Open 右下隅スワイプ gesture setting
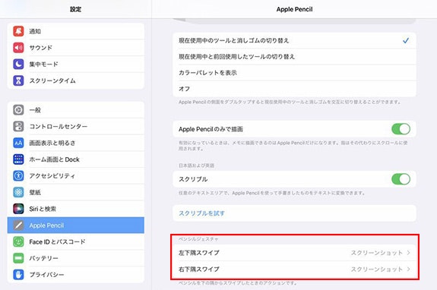This screenshot has height=290, width=437. click(x=295, y=270)
